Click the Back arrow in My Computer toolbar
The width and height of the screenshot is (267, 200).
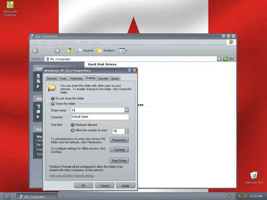pyautogui.click(x=35, y=51)
